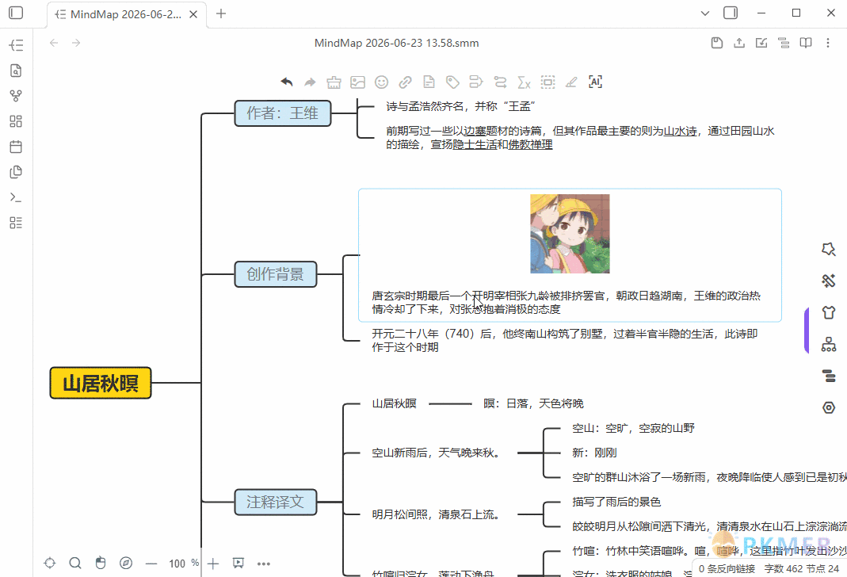Zoom in with the plus button

pos(213,564)
